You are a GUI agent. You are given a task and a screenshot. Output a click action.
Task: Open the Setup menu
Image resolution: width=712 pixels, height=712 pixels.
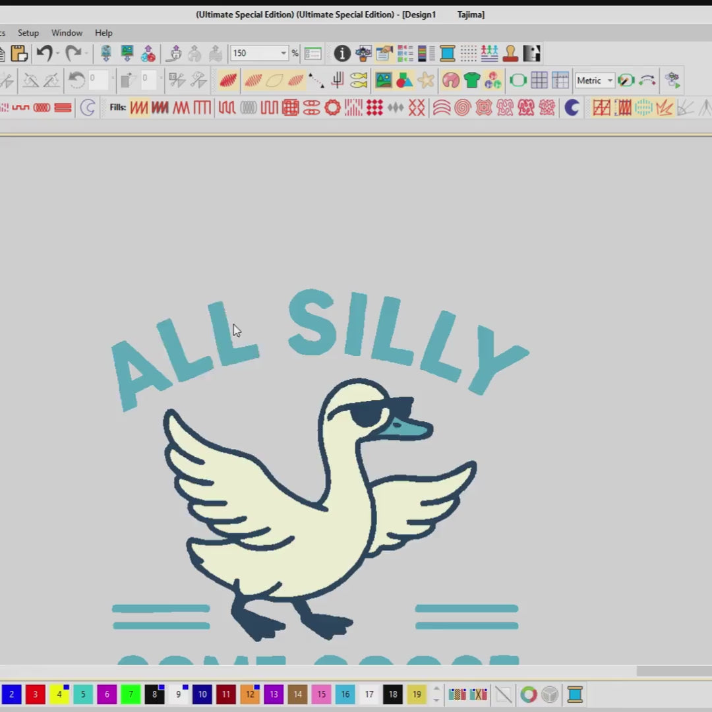[28, 32]
